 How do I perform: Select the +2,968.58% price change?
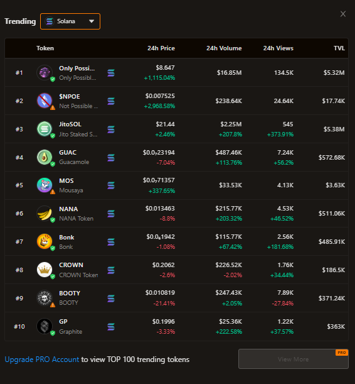coord(159,106)
